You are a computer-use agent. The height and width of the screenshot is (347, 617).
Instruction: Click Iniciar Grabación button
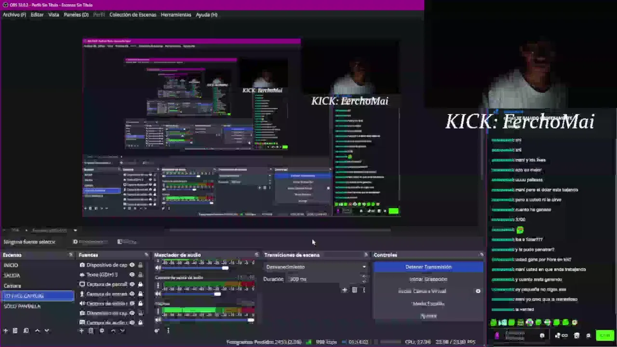(428, 279)
